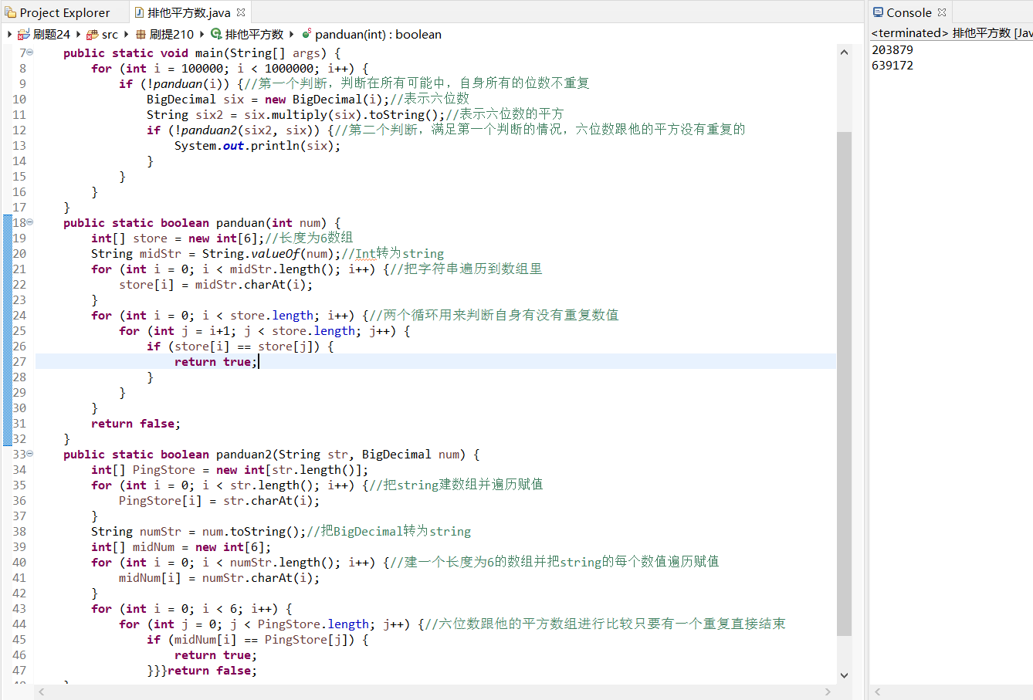Click 'return false;' on line 31

(x=136, y=423)
